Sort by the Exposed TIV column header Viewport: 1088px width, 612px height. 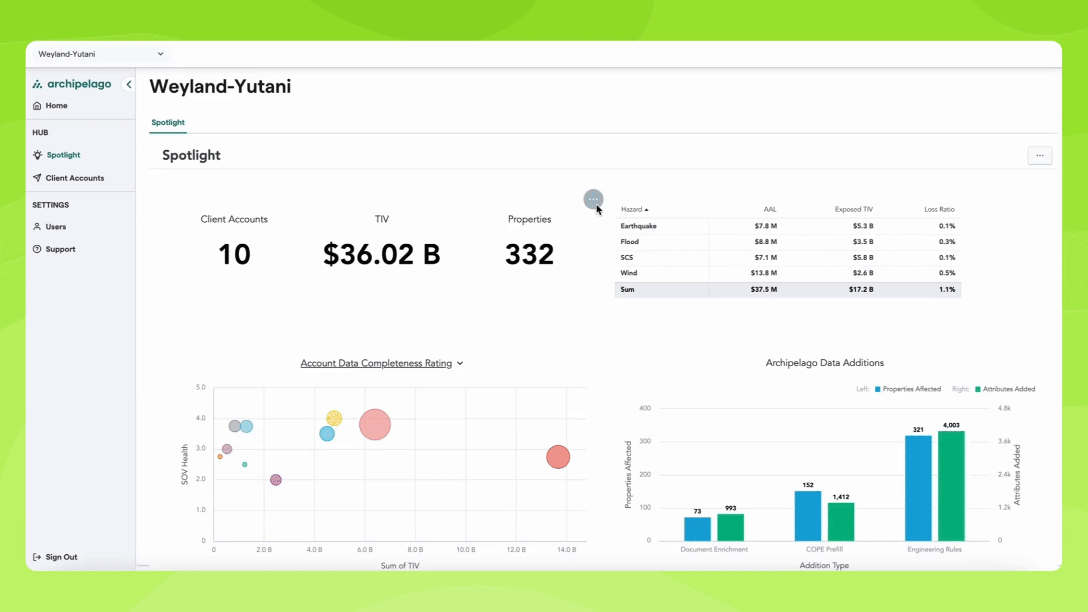853,209
